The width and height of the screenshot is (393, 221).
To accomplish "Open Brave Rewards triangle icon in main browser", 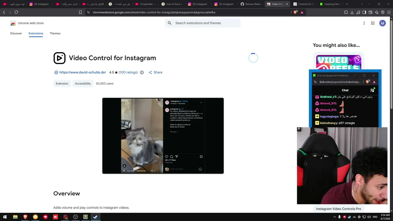I will click(x=302, y=12).
